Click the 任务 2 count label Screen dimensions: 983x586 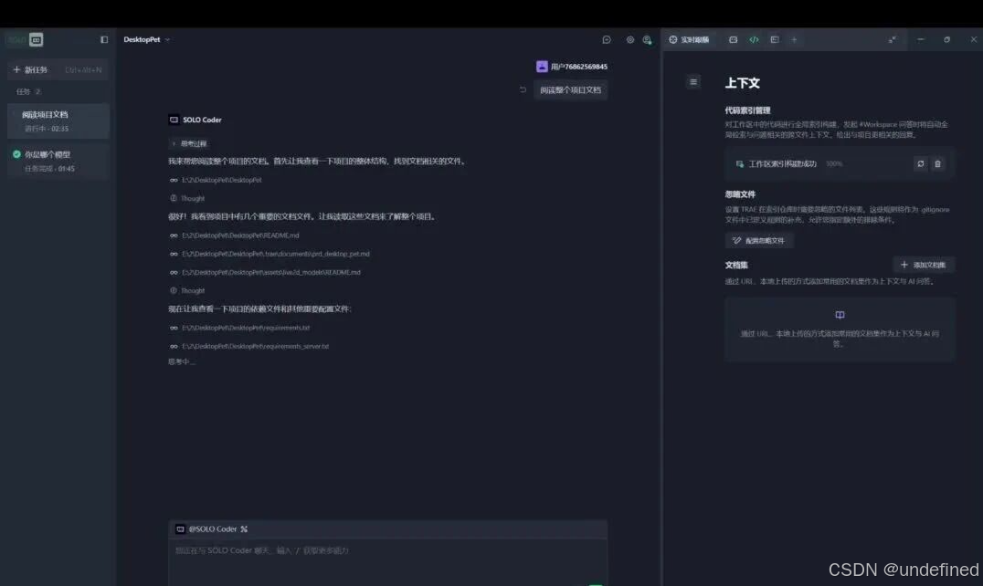click(28, 91)
